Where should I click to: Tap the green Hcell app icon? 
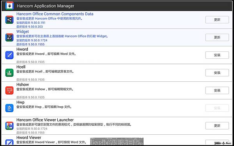point(9,73)
